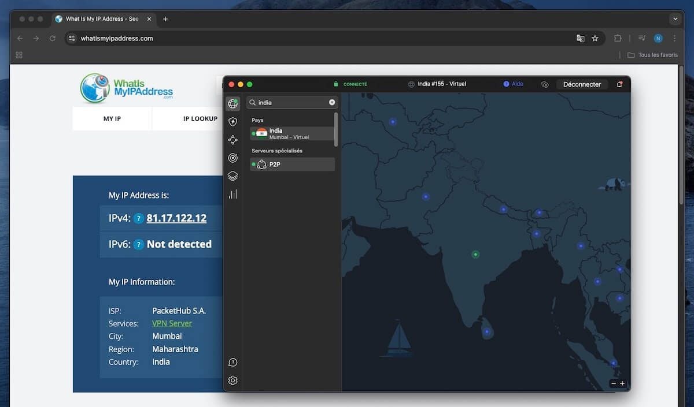Click the P2P servers triangle icon

(262, 165)
